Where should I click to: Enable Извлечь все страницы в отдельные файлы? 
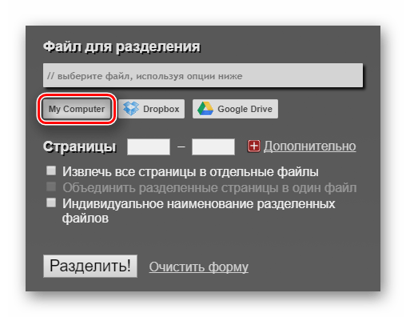pyautogui.click(x=51, y=171)
